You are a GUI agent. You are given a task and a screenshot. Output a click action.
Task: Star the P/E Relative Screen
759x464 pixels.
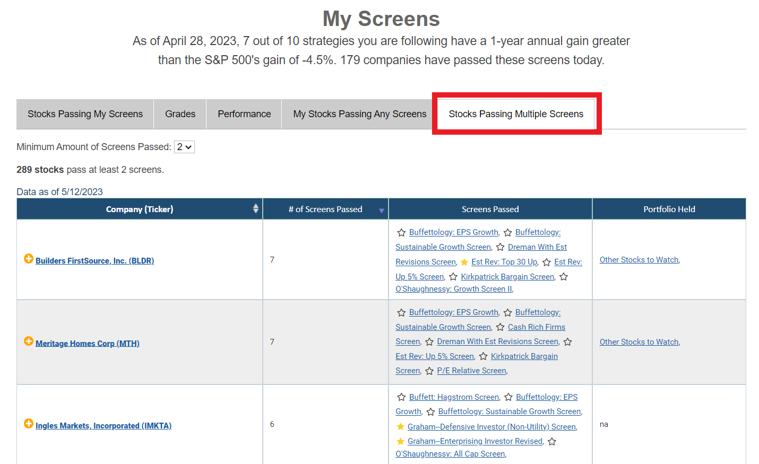point(429,371)
